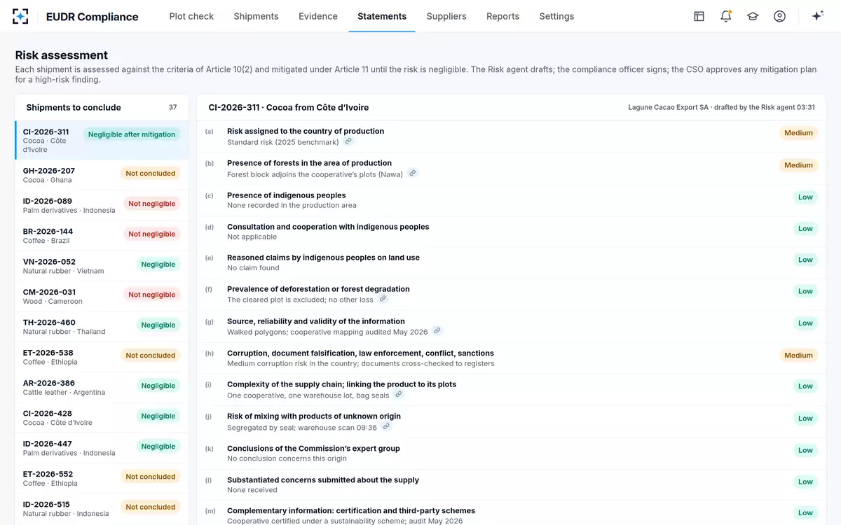Select shipment ID-2026-515 Natural rubber Indonesia
841x525 pixels.
tap(102, 509)
